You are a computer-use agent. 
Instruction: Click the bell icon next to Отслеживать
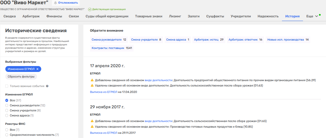pos(55,3)
